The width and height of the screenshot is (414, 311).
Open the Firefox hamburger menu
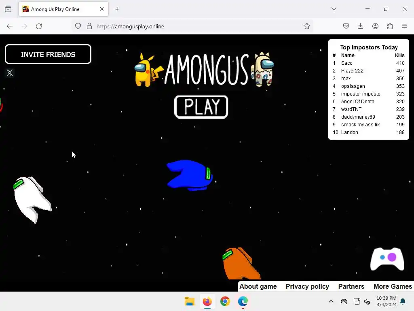(x=404, y=26)
